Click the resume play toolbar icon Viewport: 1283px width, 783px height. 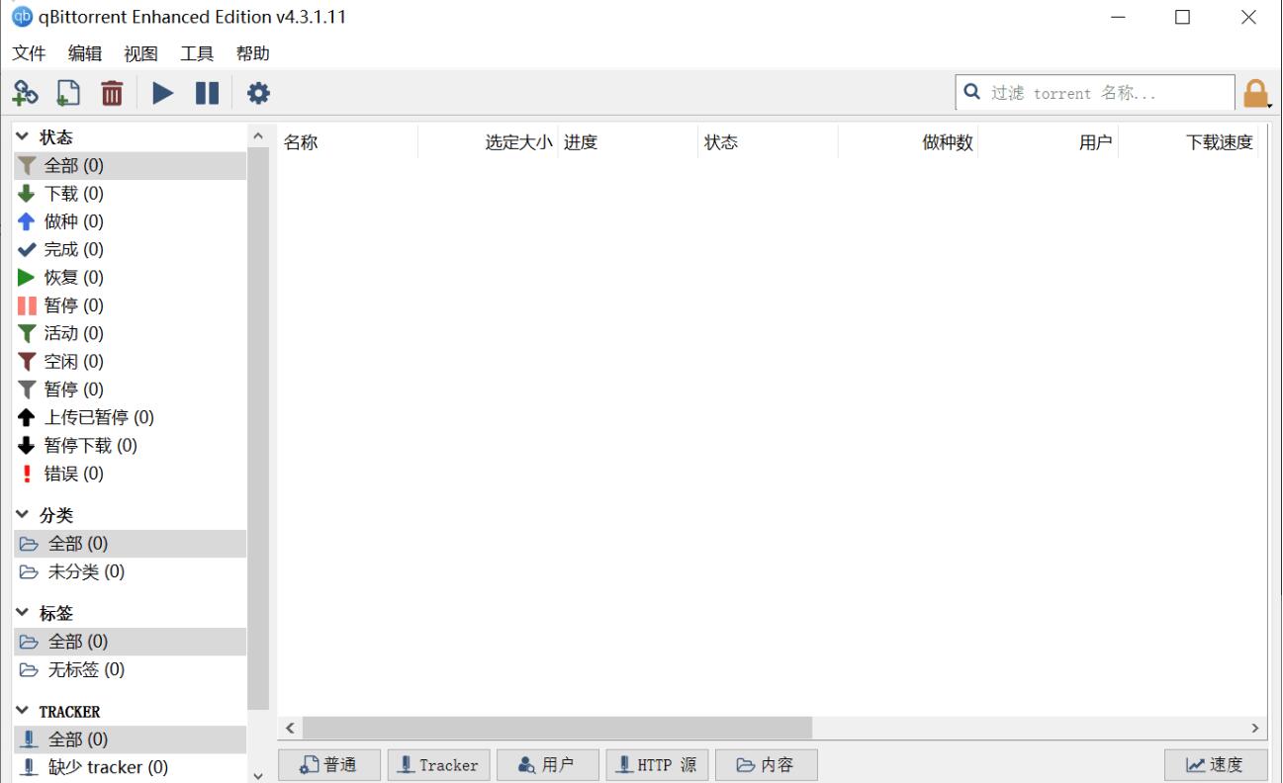coord(162,93)
